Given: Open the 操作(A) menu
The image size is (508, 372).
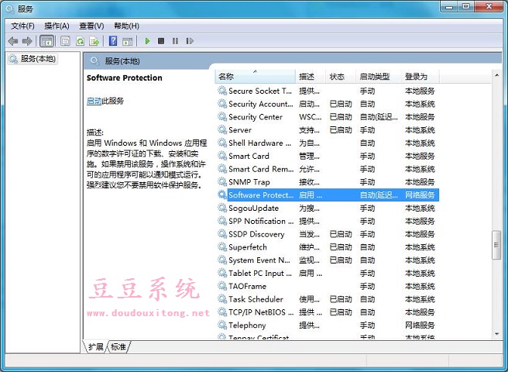Looking at the screenshot, I should click(x=57, y=26).
